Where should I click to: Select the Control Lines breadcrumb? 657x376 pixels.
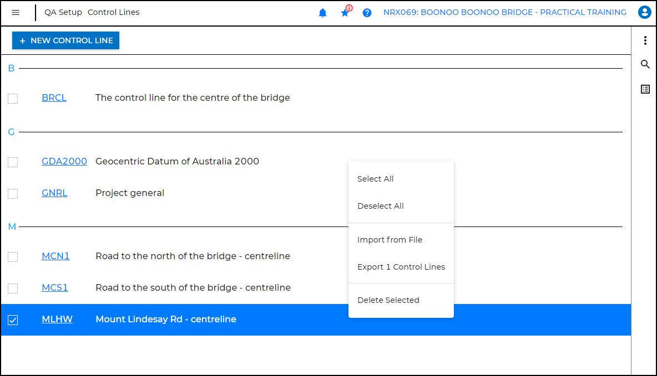pyautogui.click(x=114, y=13)
